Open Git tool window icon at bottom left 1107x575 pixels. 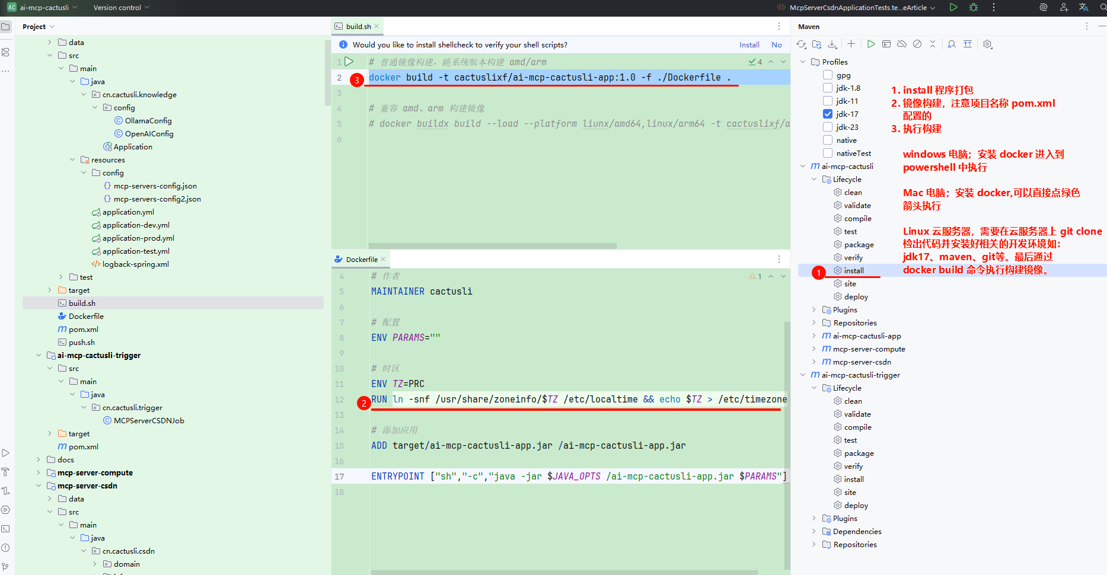click(x=6, y=567)
